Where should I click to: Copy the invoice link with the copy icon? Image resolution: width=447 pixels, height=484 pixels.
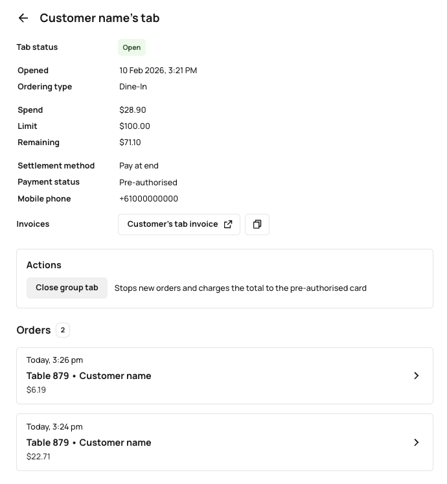coord(257,224)
